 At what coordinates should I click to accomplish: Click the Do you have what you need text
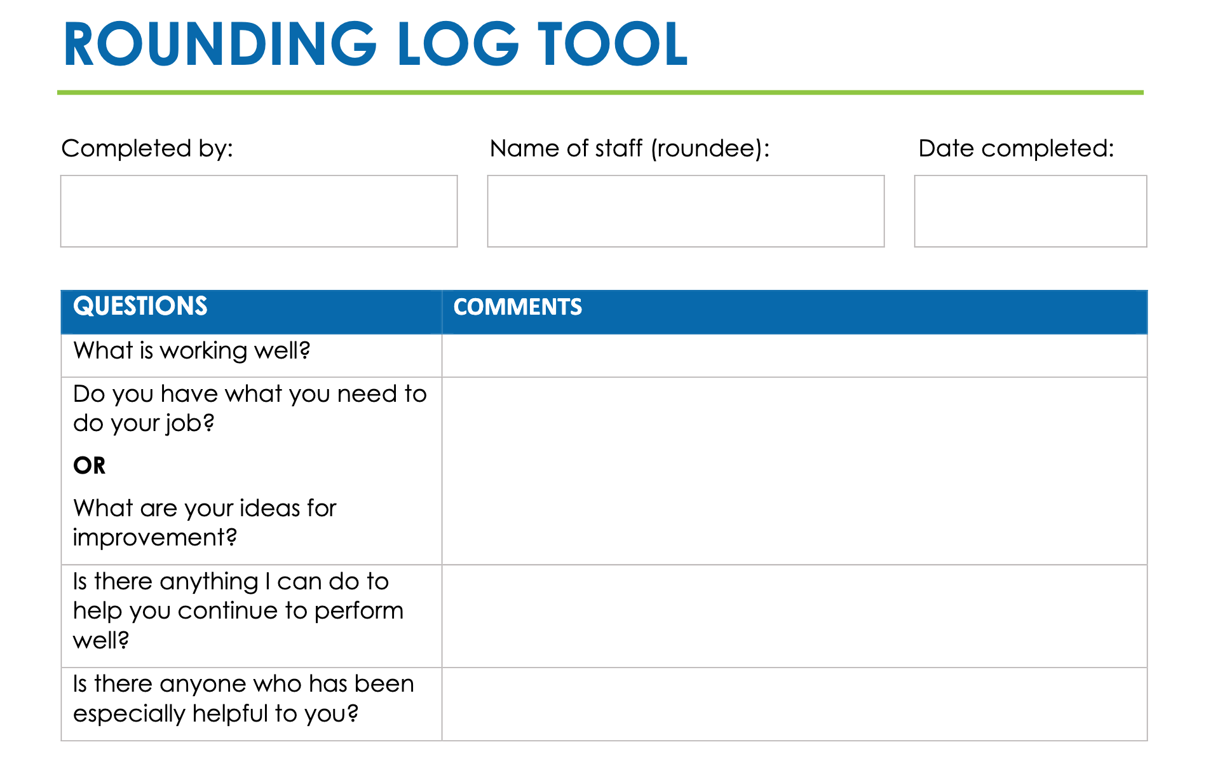tap(250, 408)
